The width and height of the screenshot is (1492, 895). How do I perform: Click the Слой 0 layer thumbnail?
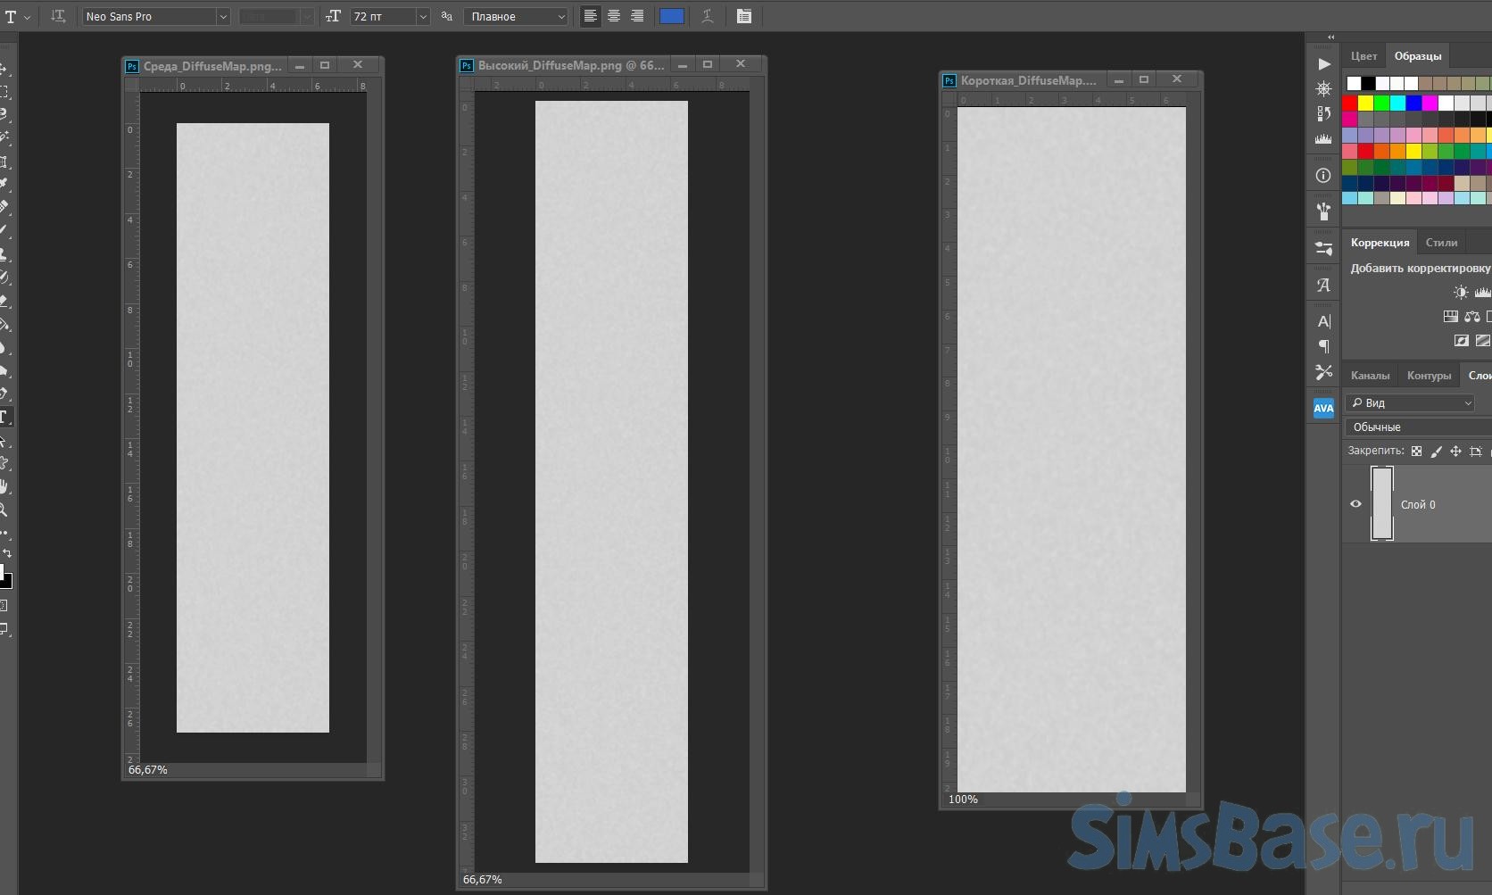click(1382, 504)
